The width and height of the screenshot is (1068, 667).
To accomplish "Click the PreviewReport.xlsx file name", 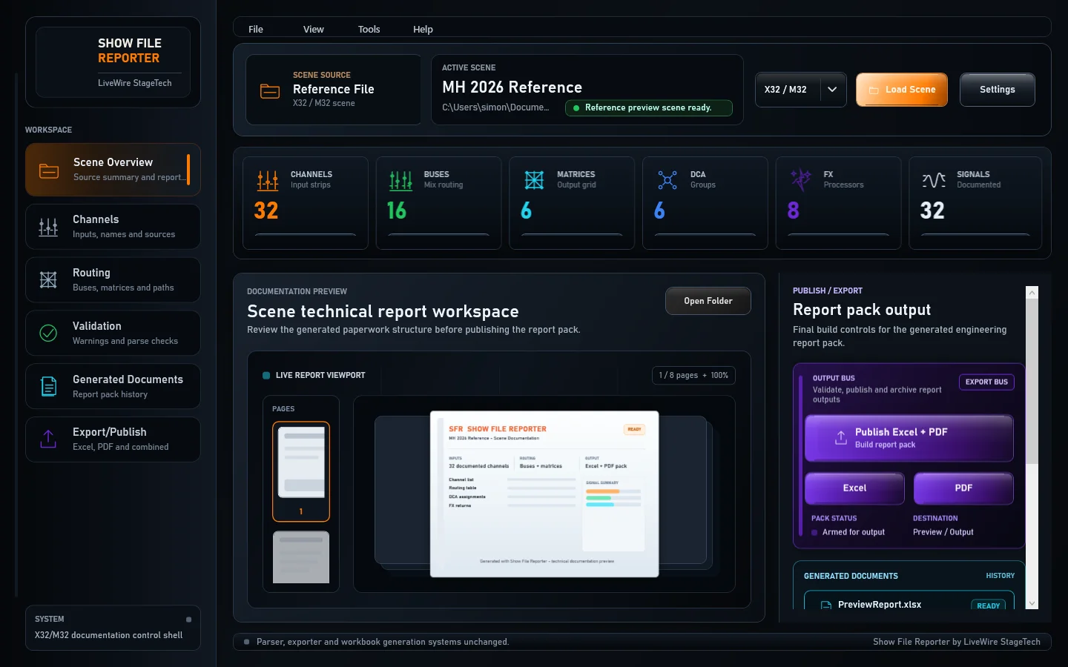I will [880, 605].
